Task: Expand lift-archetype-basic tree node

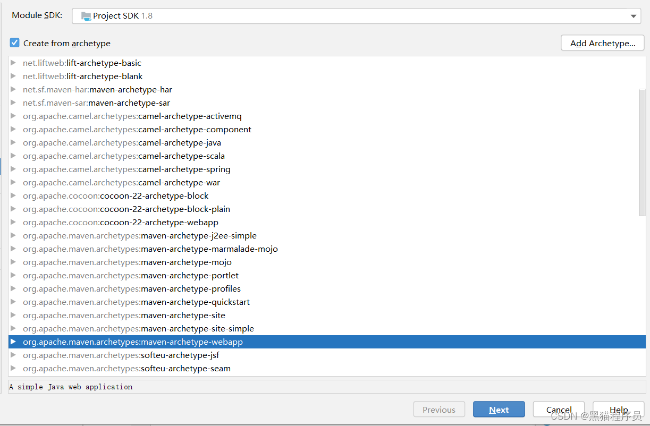Action: (13, 63)
